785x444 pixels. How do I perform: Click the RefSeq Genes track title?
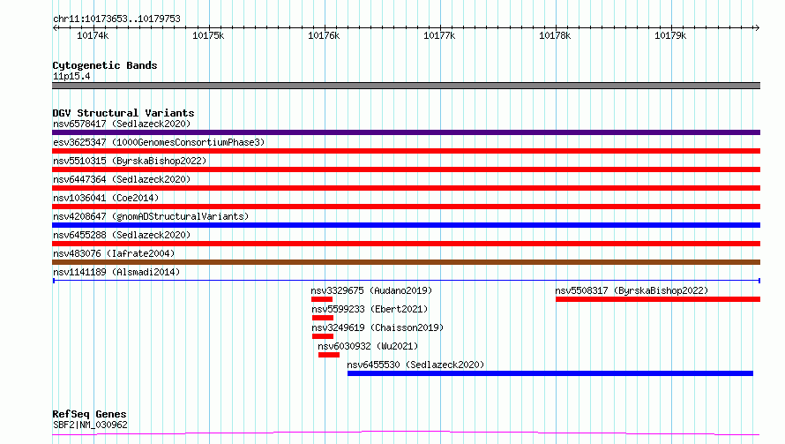click(89, 414)
